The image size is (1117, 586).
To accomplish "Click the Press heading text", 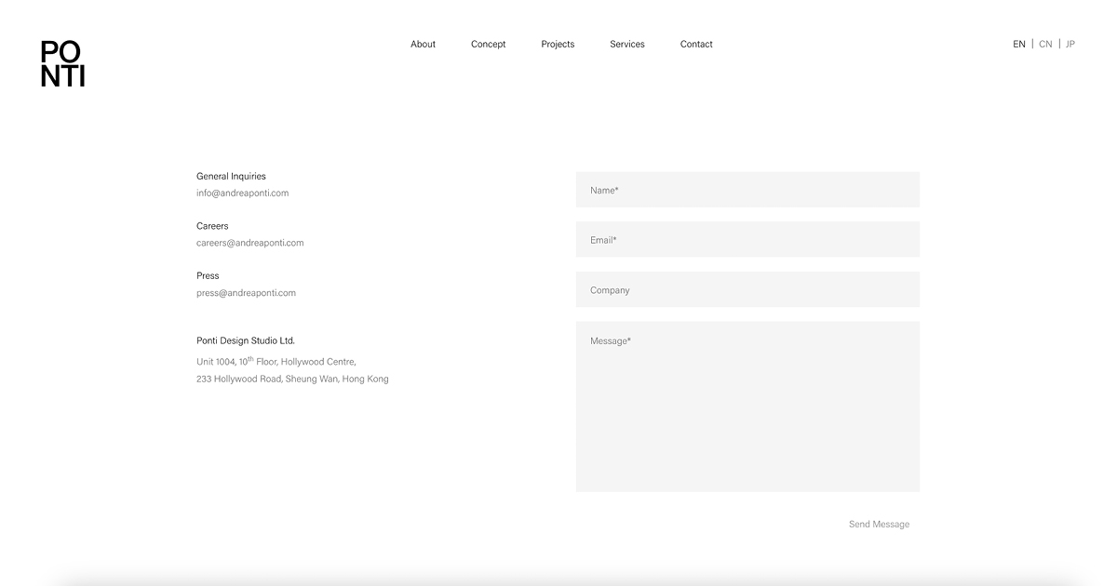I will tap(208, 275).
